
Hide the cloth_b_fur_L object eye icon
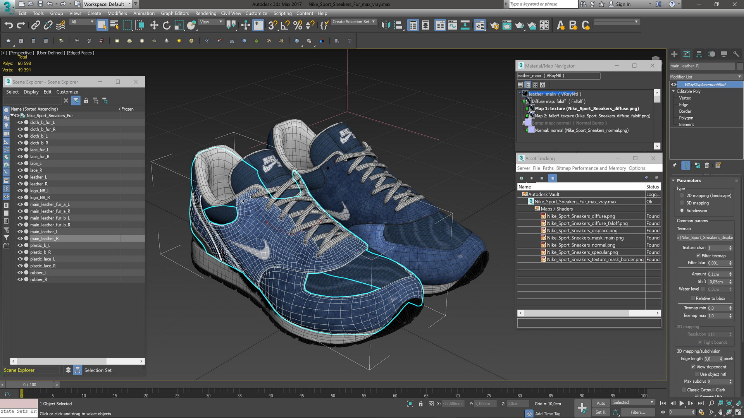tap(20, 122)
